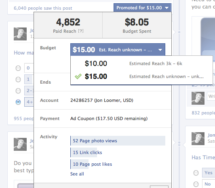215x188 pixels.
Task: Click the 52 Page photo views bar
Action: [118, 141]
